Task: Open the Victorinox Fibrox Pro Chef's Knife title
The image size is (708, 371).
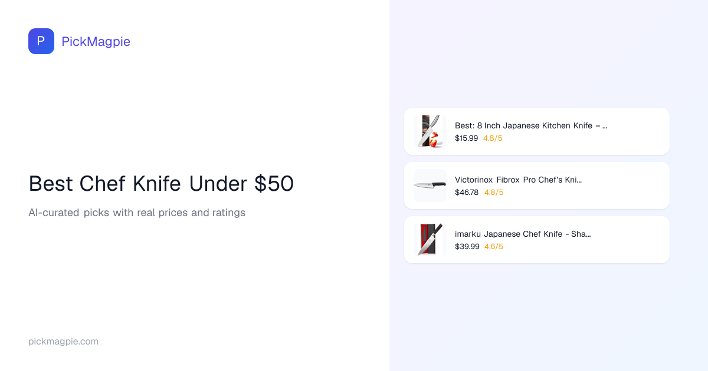Action: [518, 180]
